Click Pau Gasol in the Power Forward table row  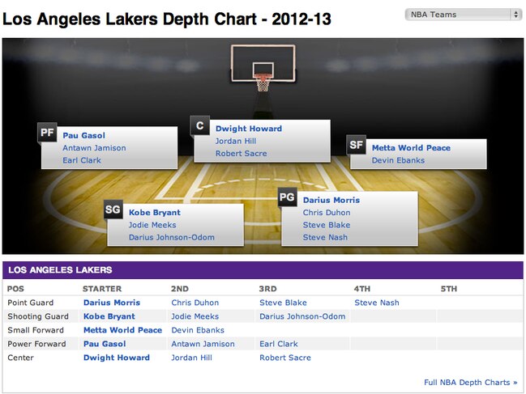(105, 344)
